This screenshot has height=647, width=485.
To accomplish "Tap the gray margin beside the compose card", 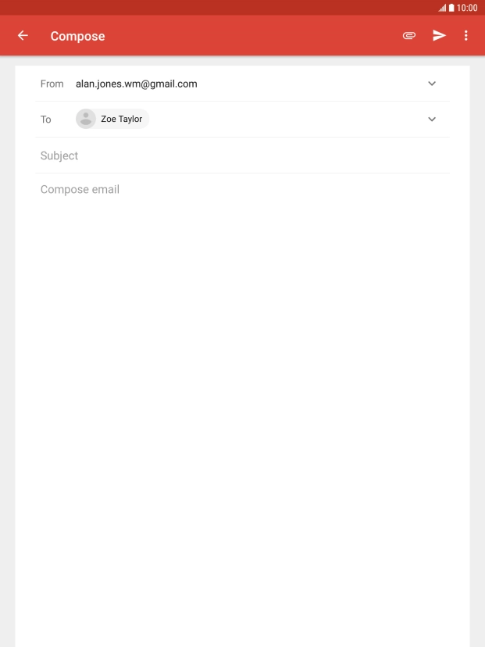I will coord(8,351).
